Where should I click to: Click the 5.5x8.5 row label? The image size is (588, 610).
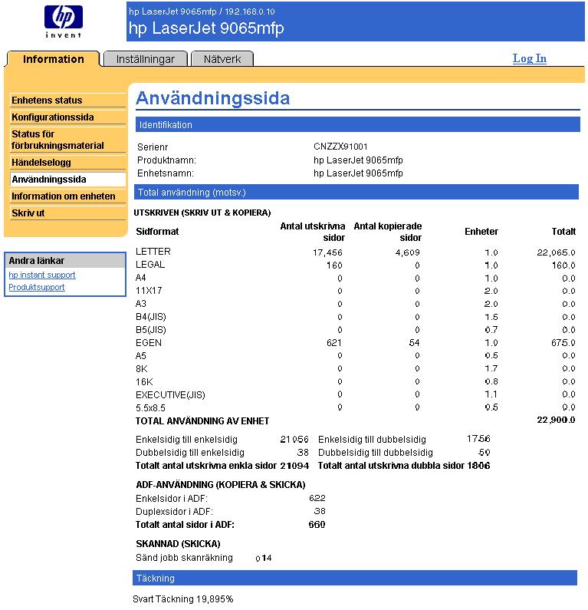[x=150, y=407]
